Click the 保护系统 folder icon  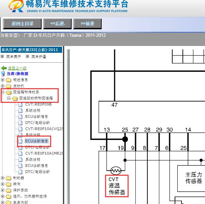[9, 190]
